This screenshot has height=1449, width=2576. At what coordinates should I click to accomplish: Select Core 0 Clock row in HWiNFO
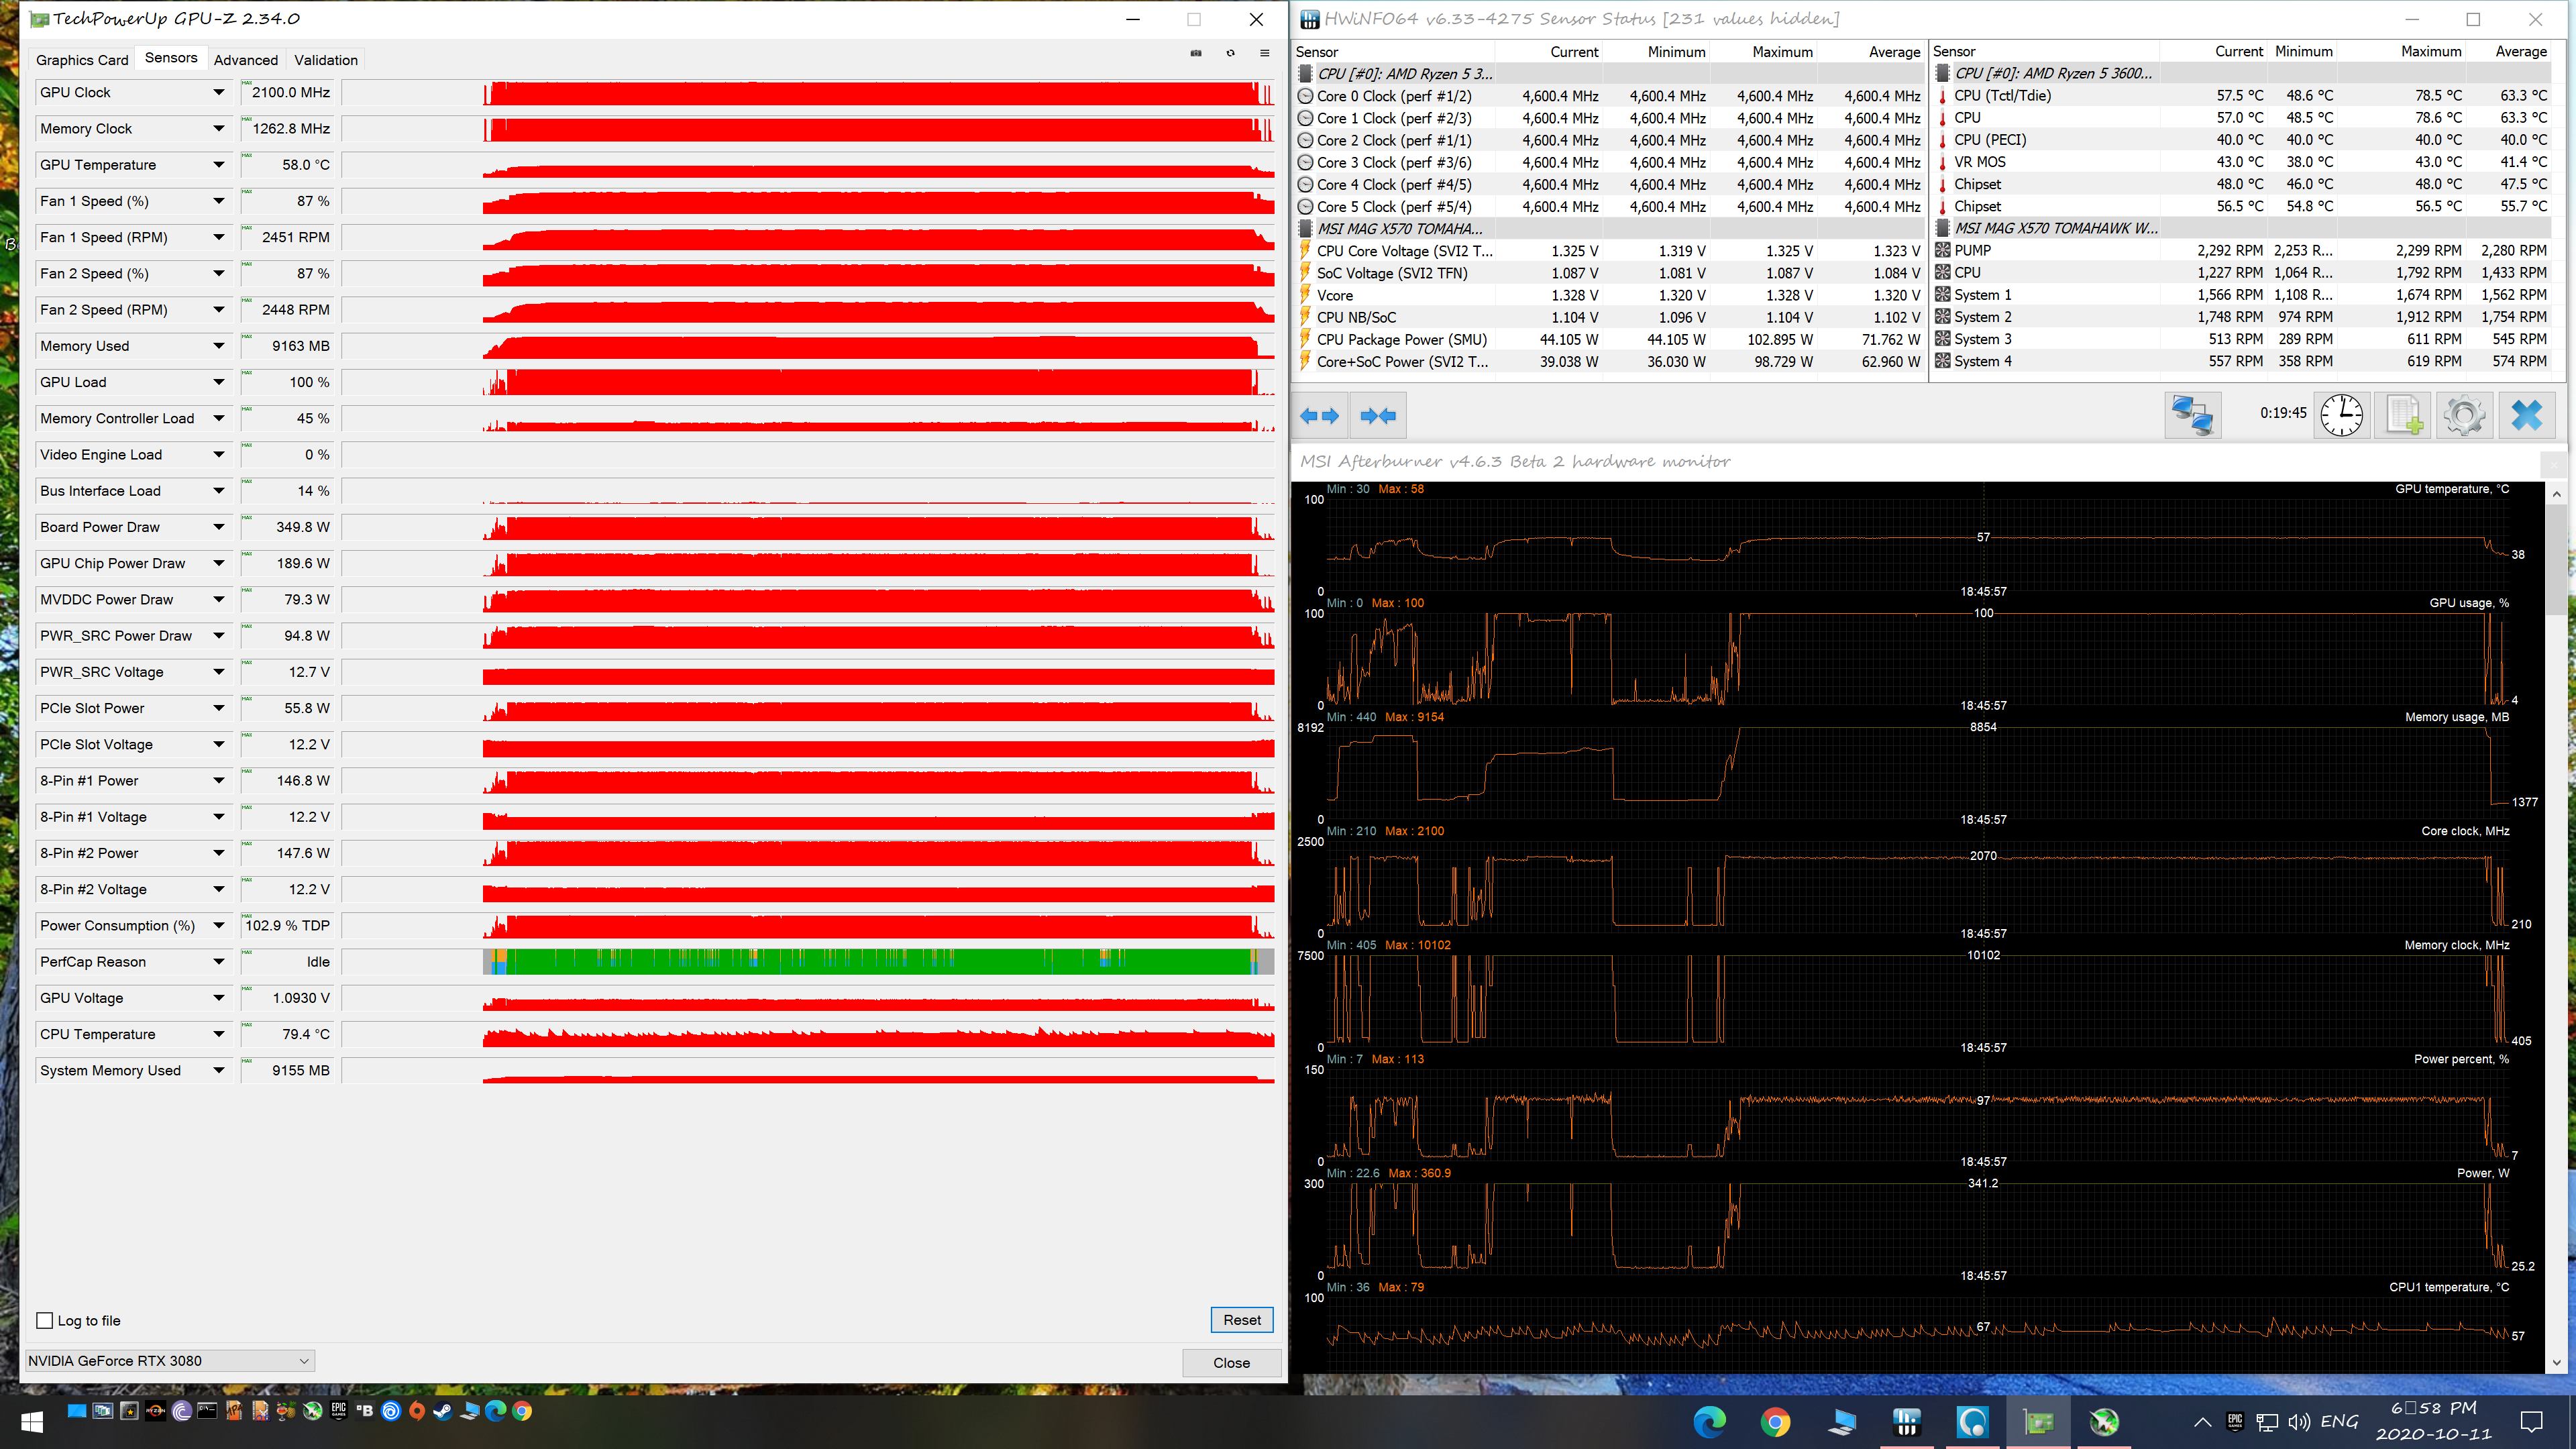pyautogui.click(x=1608, y=96)
